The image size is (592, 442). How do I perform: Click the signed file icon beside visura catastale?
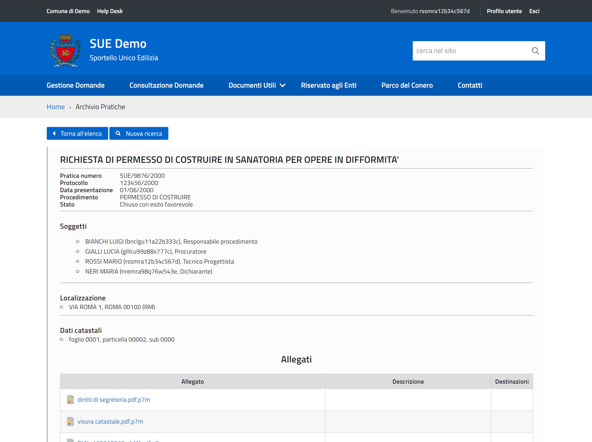[x=70, y=421]
